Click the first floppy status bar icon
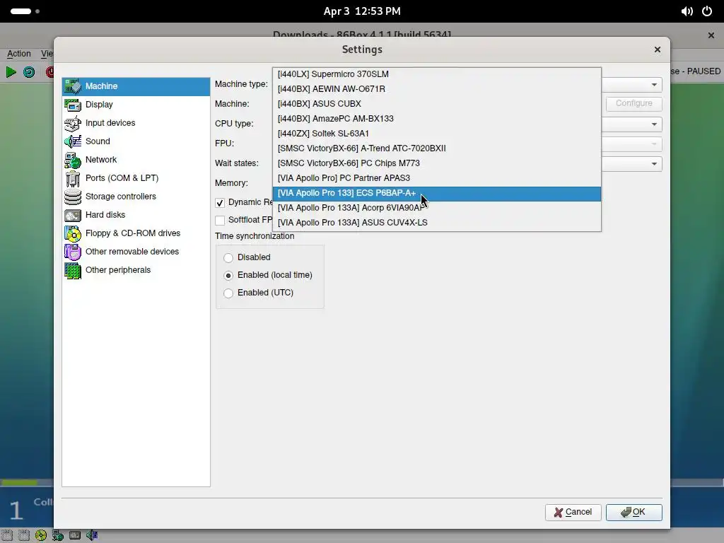The height and width of the screenshot is (543, 724). click(x=6, y=535)
